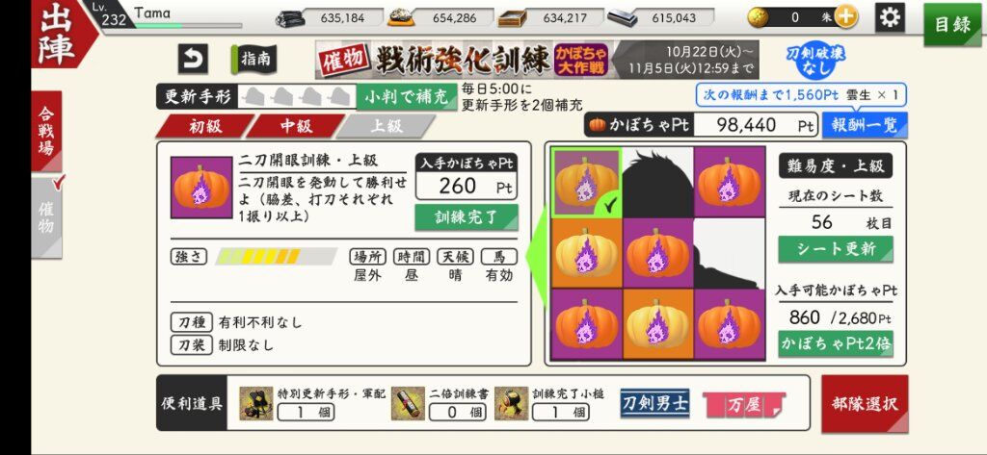Click the シート更新 button
Image resolution: width=987 pixels, height=455 pixels.
pyautogui.click(x=836, y=249)
